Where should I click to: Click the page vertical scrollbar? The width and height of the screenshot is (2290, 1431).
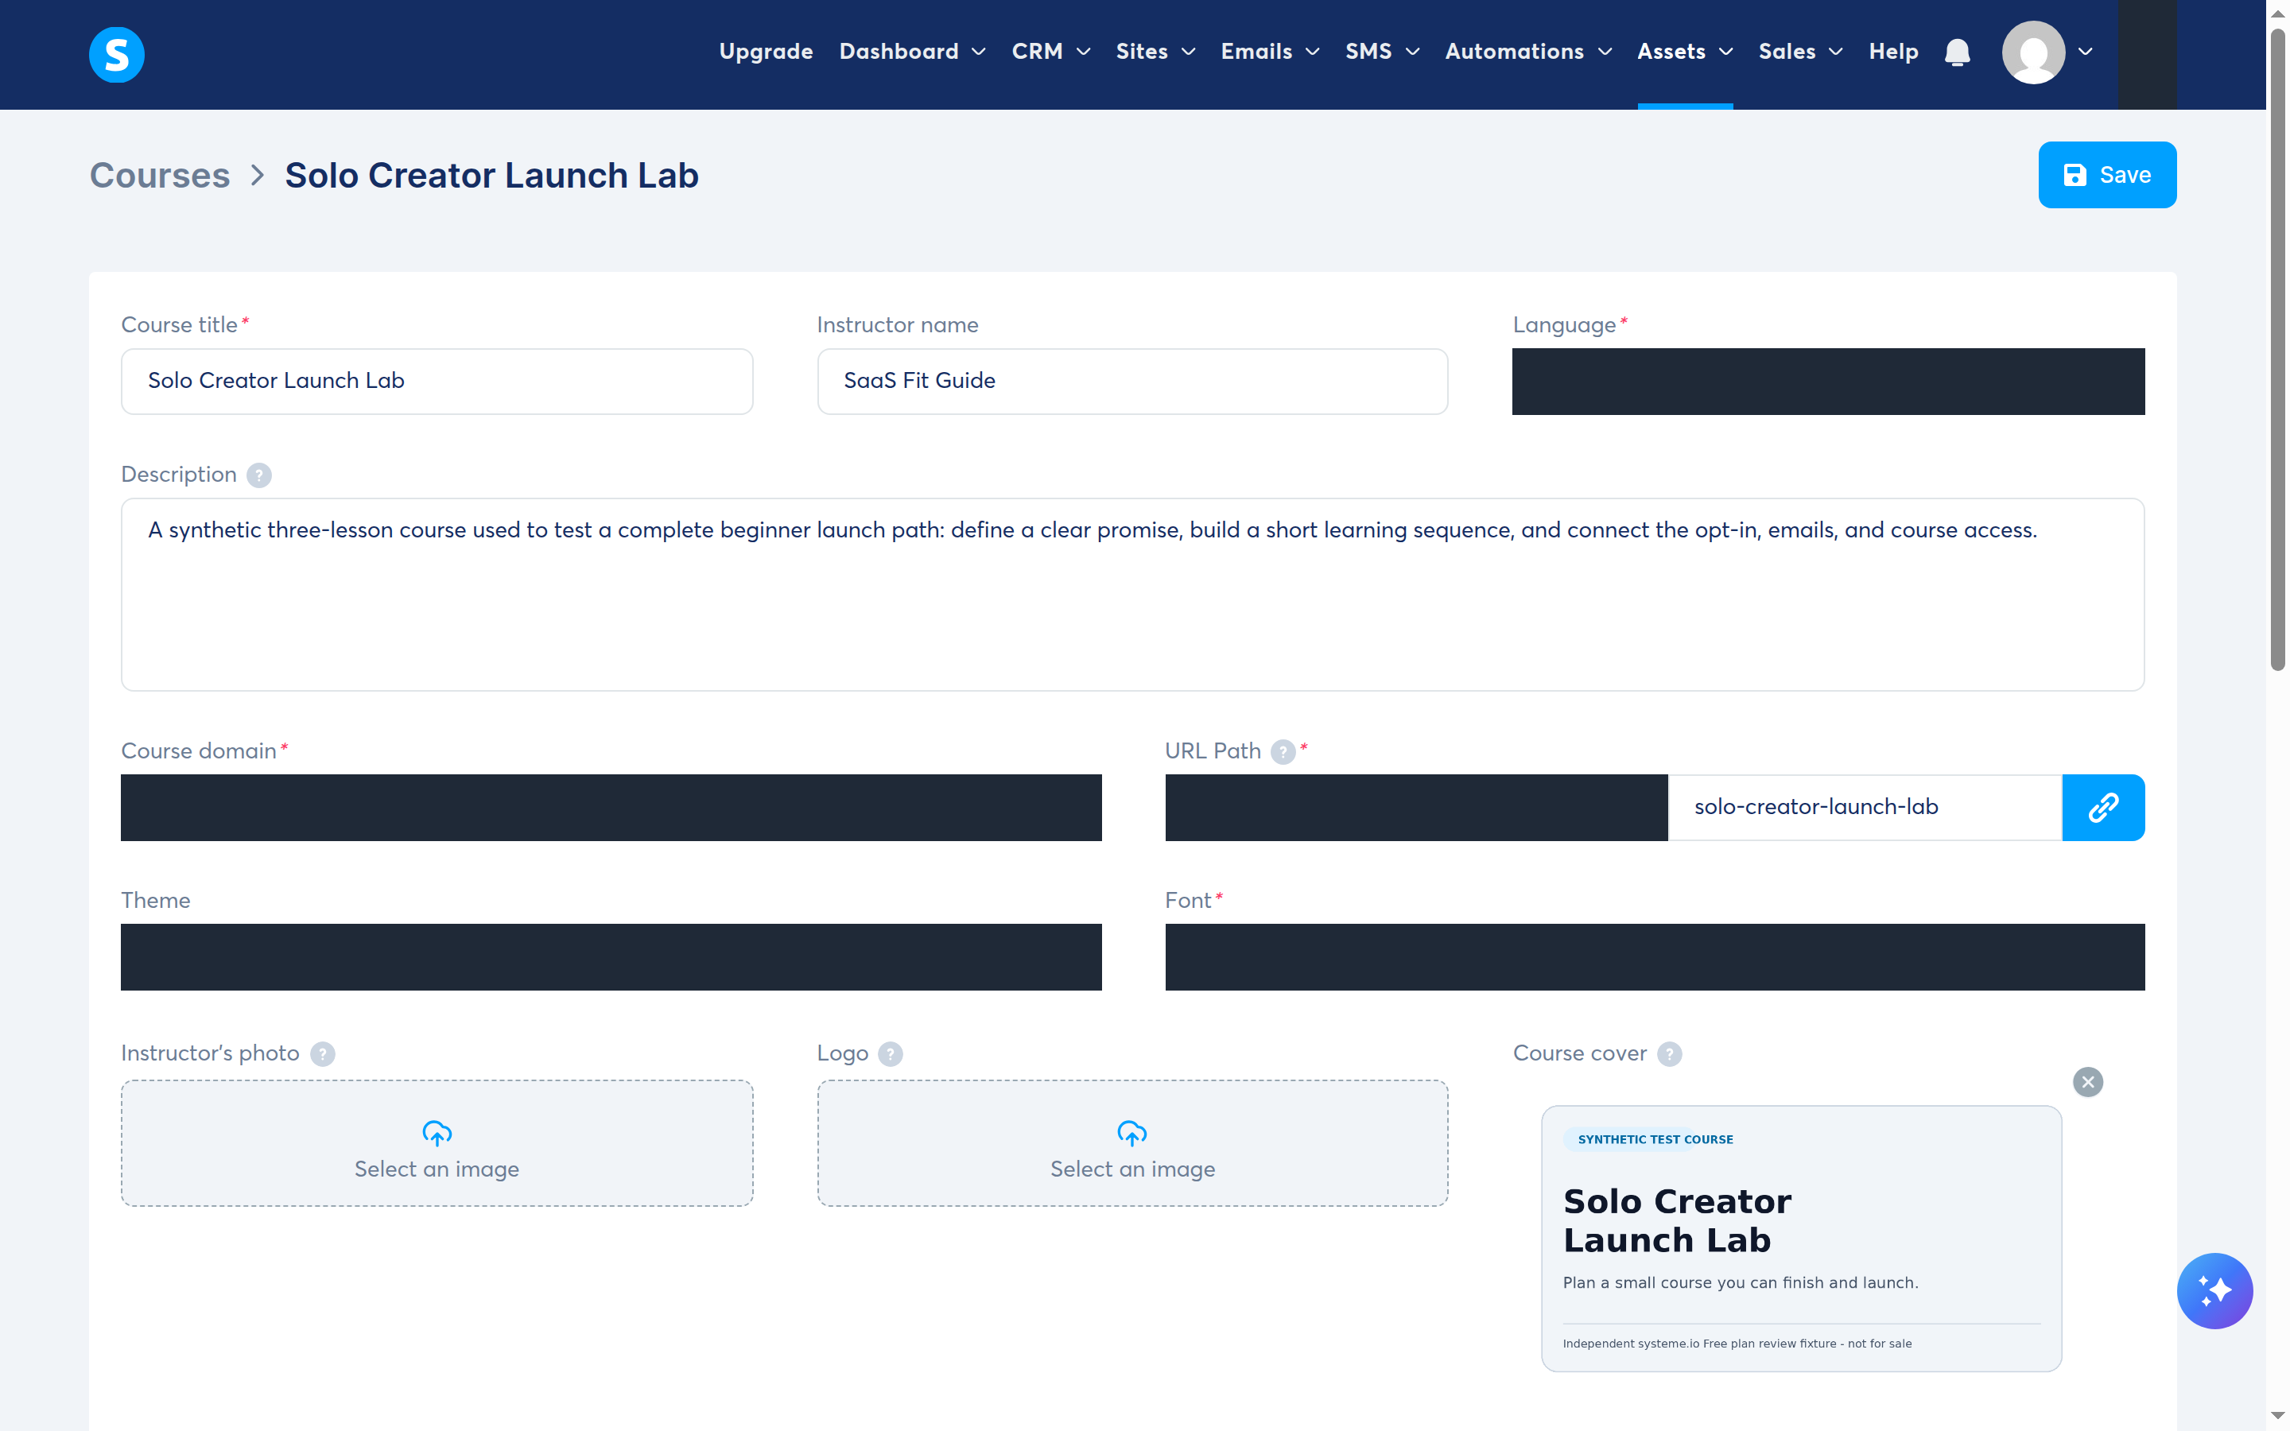click(2278, 350)
